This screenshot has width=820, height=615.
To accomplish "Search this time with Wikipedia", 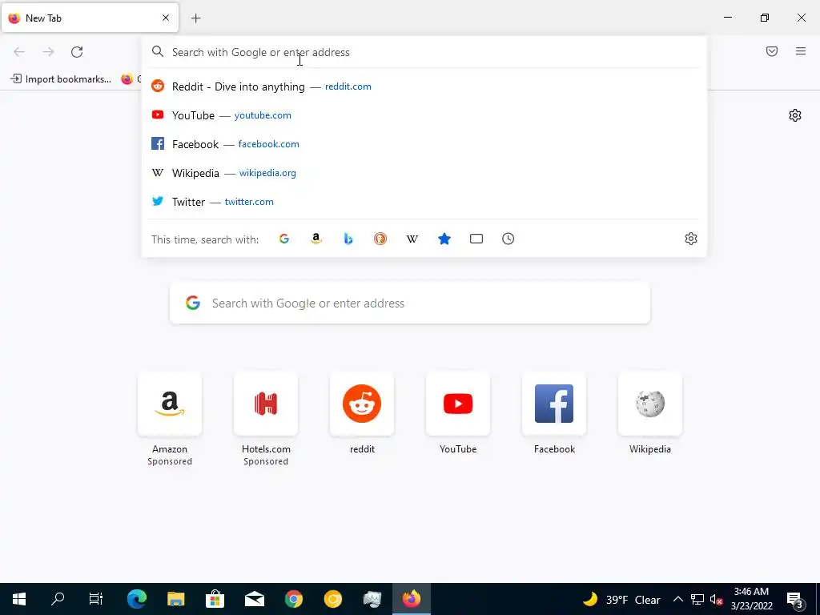I will [412, 239].
